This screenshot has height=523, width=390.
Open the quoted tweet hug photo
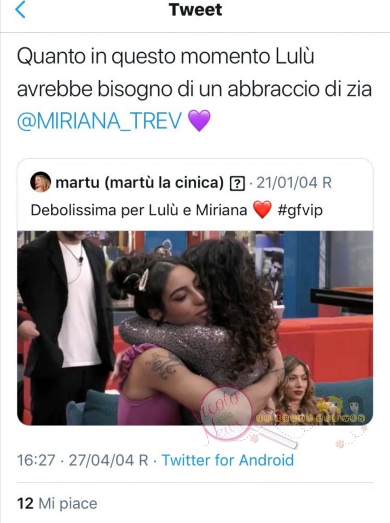click(195, 328)
